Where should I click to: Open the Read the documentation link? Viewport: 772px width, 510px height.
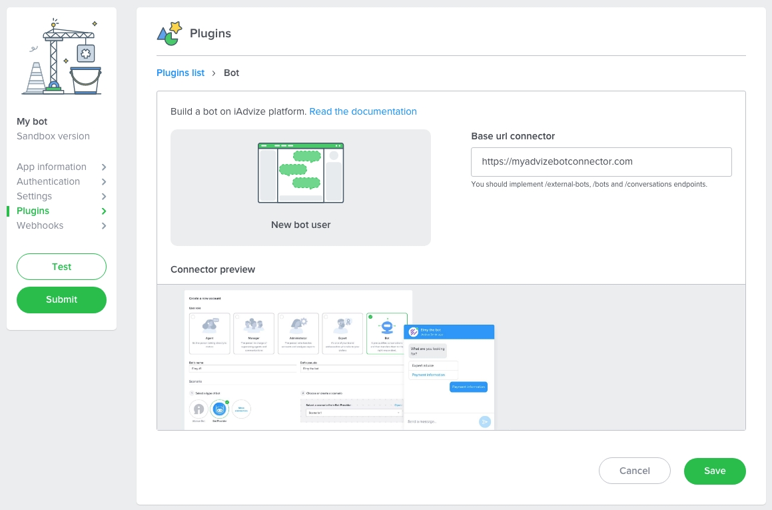coord(363,111)
